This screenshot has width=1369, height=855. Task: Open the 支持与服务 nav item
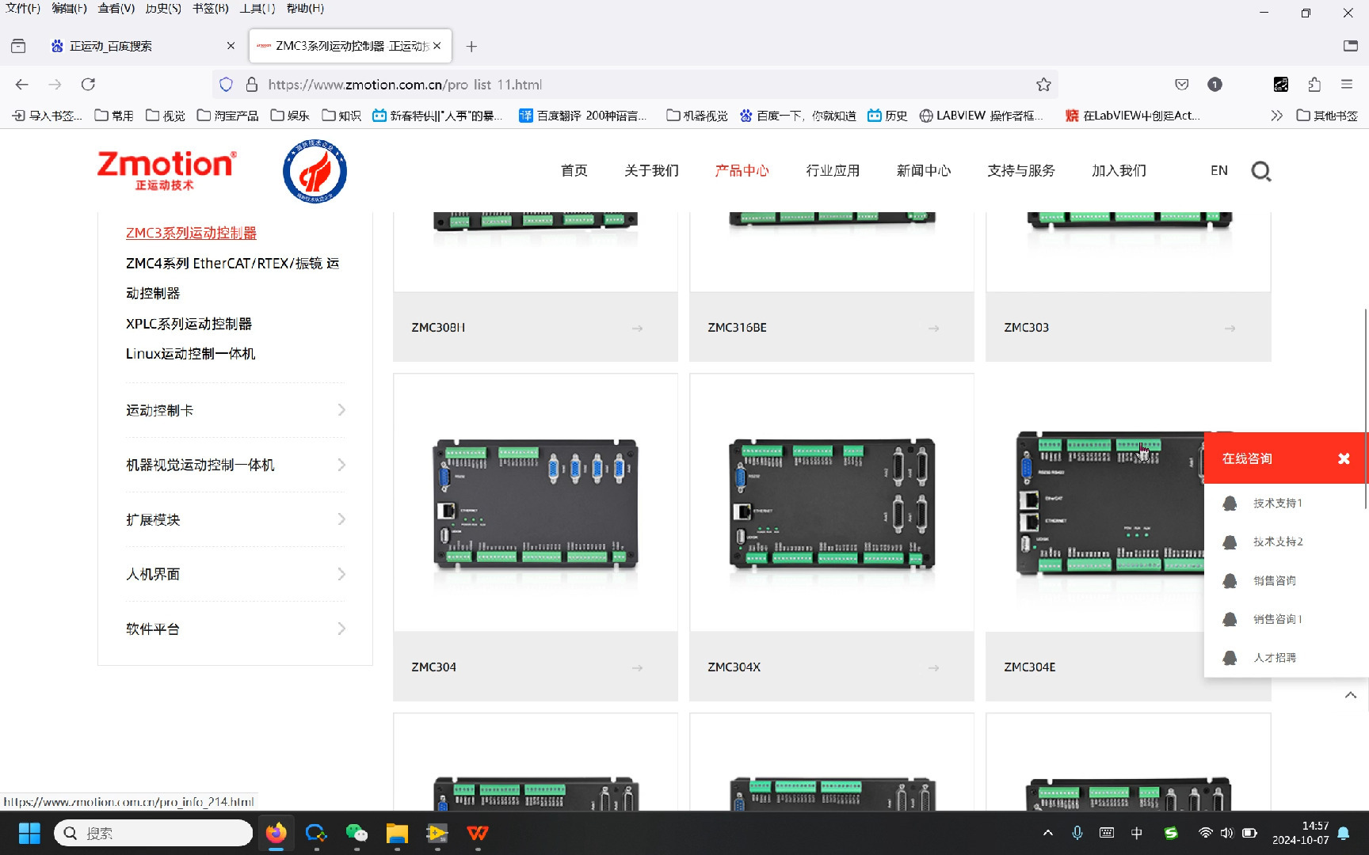point(1021,170)
